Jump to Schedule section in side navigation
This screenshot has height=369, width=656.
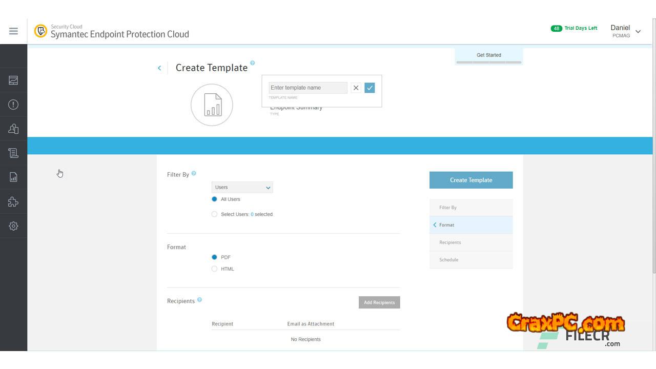coord(448,260)
